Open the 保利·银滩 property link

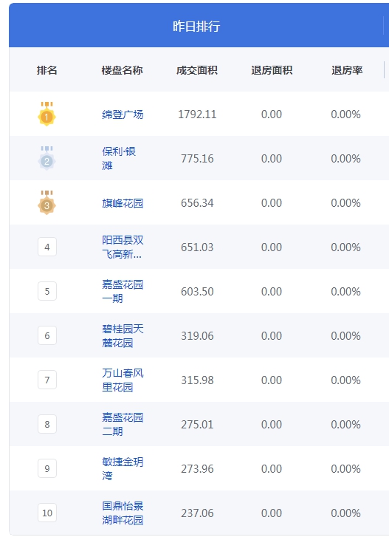pos(119,158)
